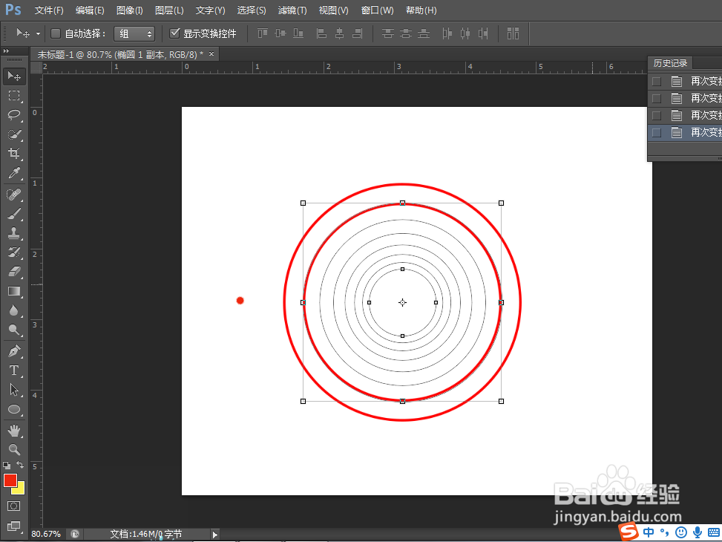Open the 图层(L) menu
Image resolution: width=722 pixels, height=542 pixels.
[x=169, y=10]
